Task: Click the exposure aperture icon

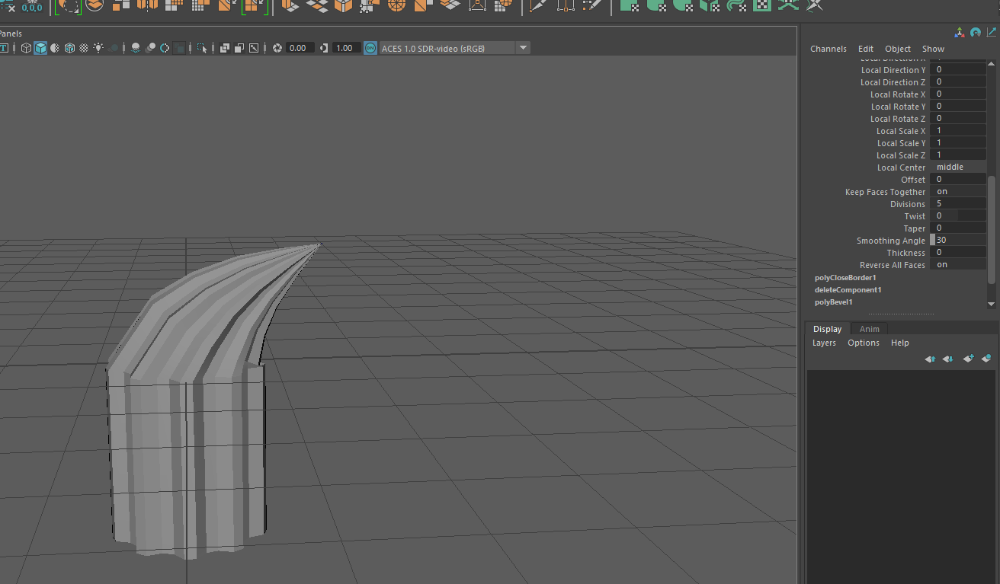Action: pos(277,48)
